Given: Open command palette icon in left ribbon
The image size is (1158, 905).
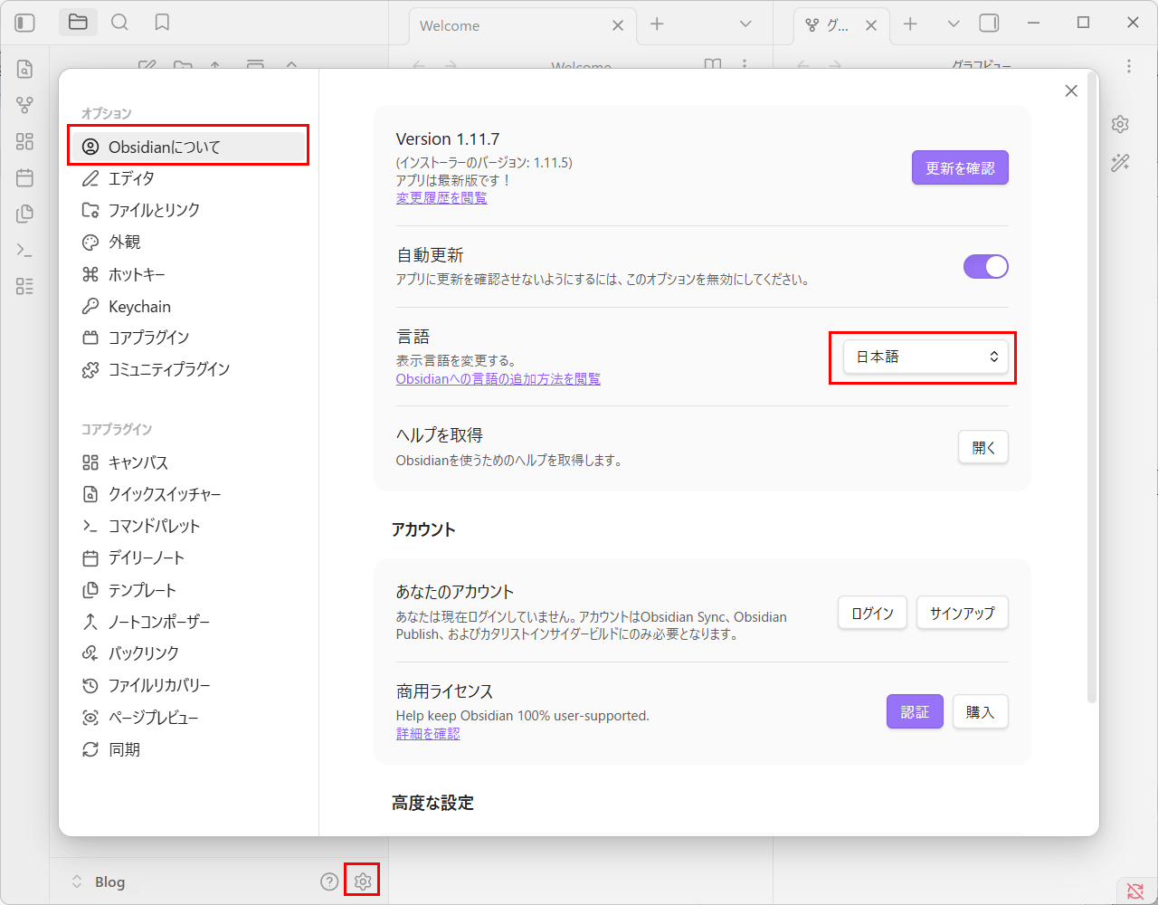Looking at the screenshot, I should [25, 250].
